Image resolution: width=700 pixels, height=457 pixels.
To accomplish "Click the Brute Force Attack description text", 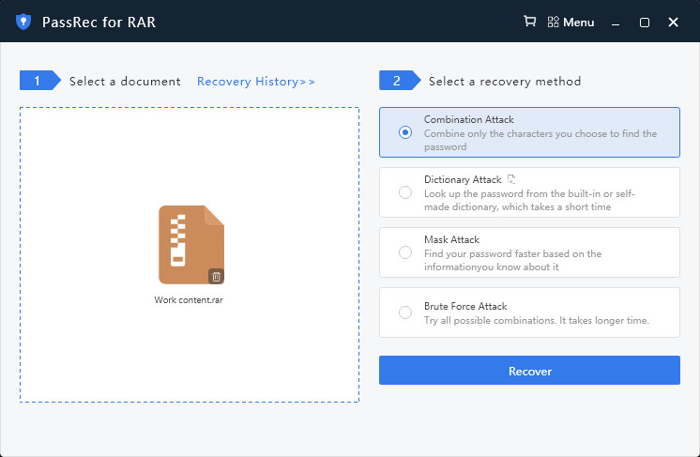I will (536, 320).
